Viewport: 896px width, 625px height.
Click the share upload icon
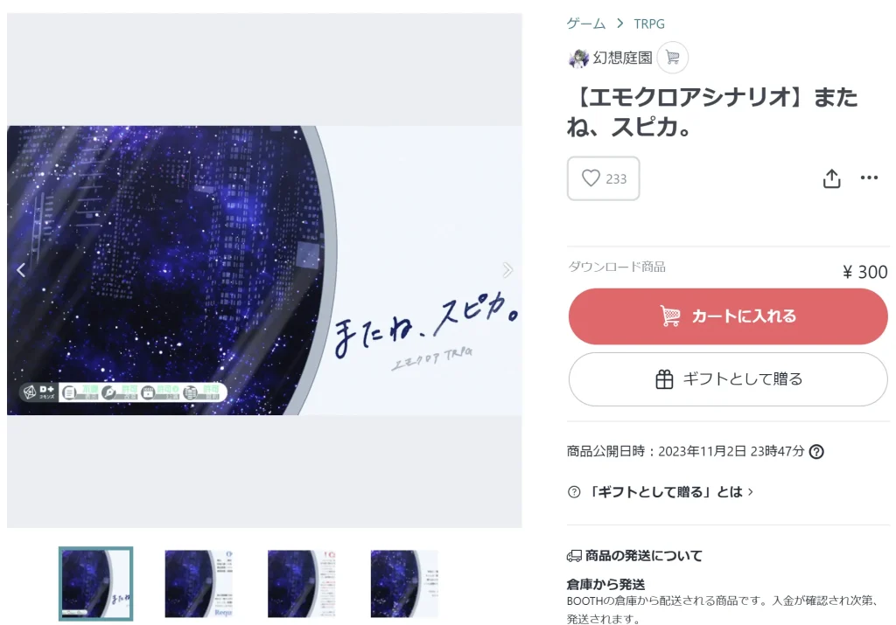[831, 178]
